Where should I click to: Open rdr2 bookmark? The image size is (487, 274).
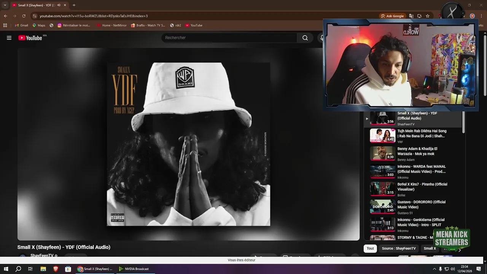click(175, 25)
